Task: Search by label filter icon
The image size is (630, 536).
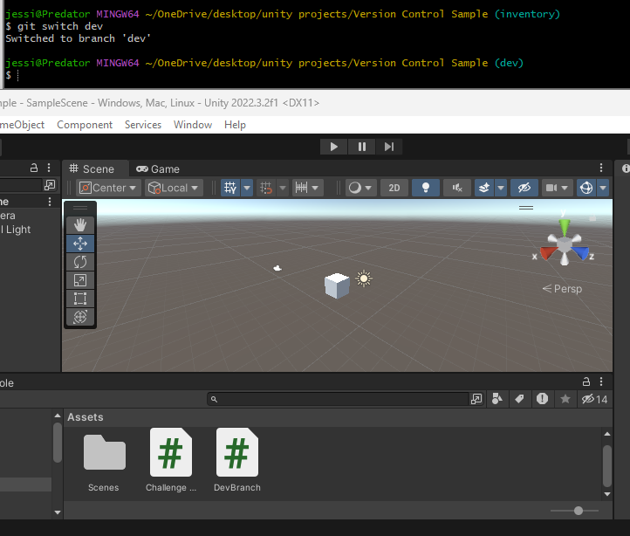Action: click(x=519, y=399)
